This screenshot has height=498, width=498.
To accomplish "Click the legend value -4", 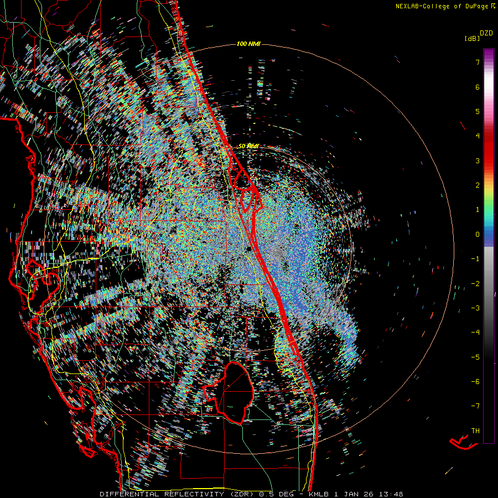I will point(475,332).
